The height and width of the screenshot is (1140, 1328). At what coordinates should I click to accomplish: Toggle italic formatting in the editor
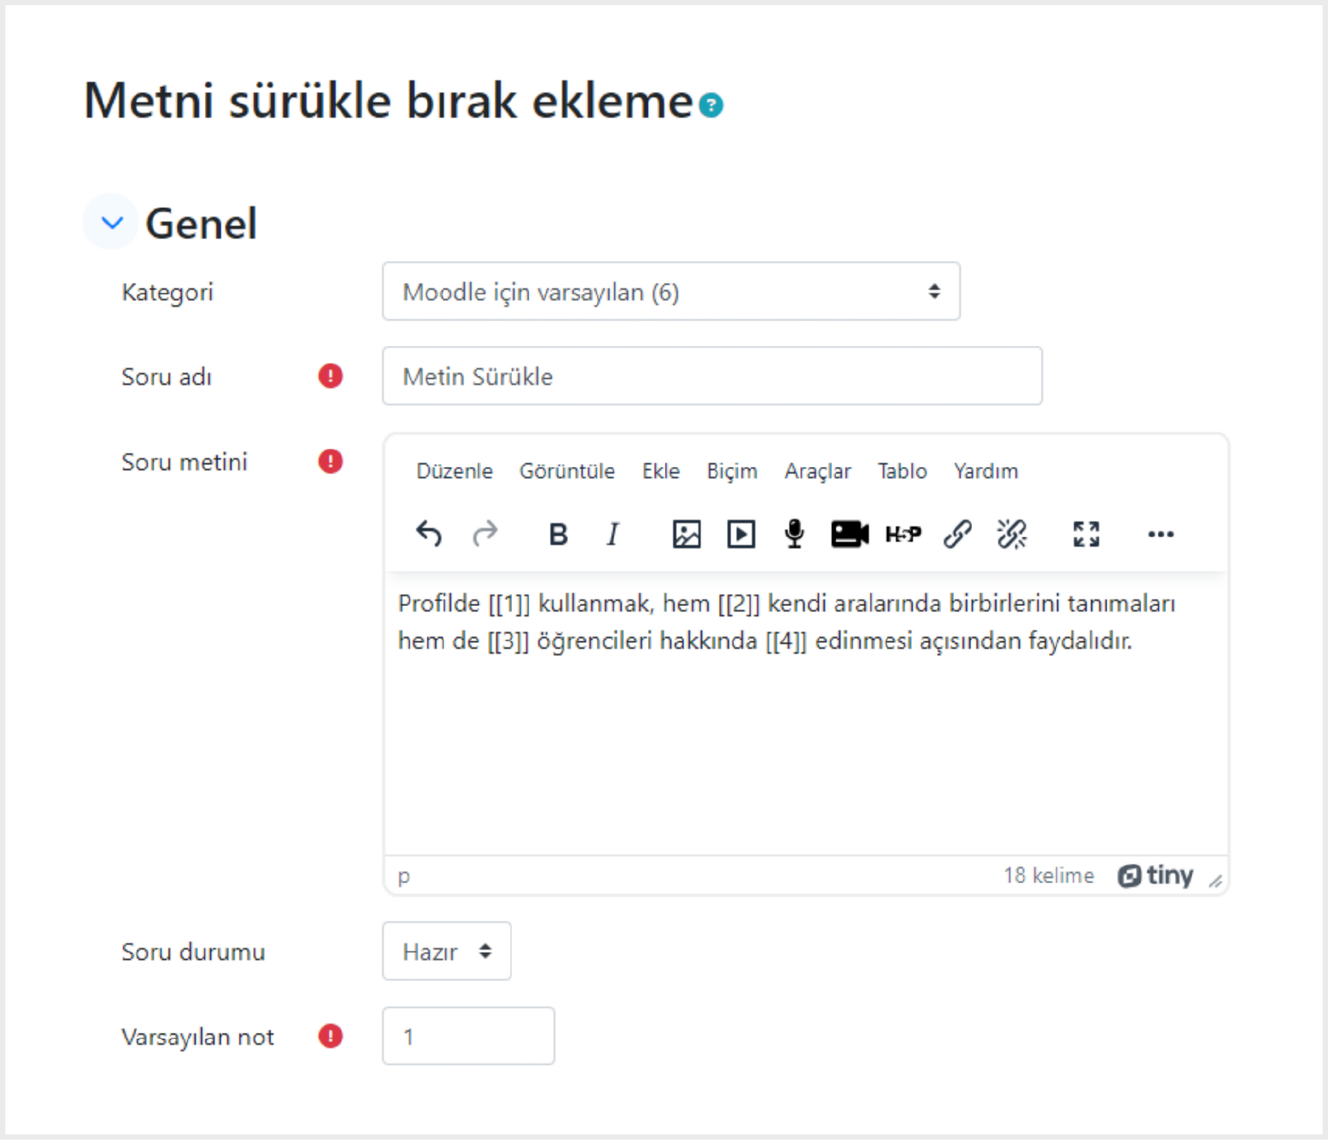coord(613,534)
